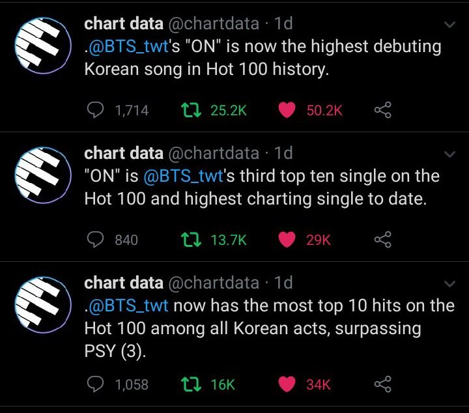Reply to the tweet mentioning PSY
This screenshot has width=469, height=413.
pos(96,384)
